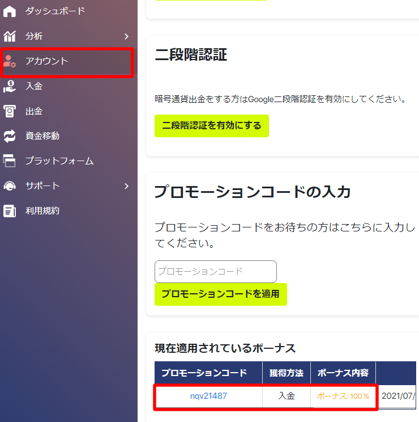This screenshot has height=422, width=419.
Task: Click the deposit hand-coin icon
Action: click(x=10, y=86)
